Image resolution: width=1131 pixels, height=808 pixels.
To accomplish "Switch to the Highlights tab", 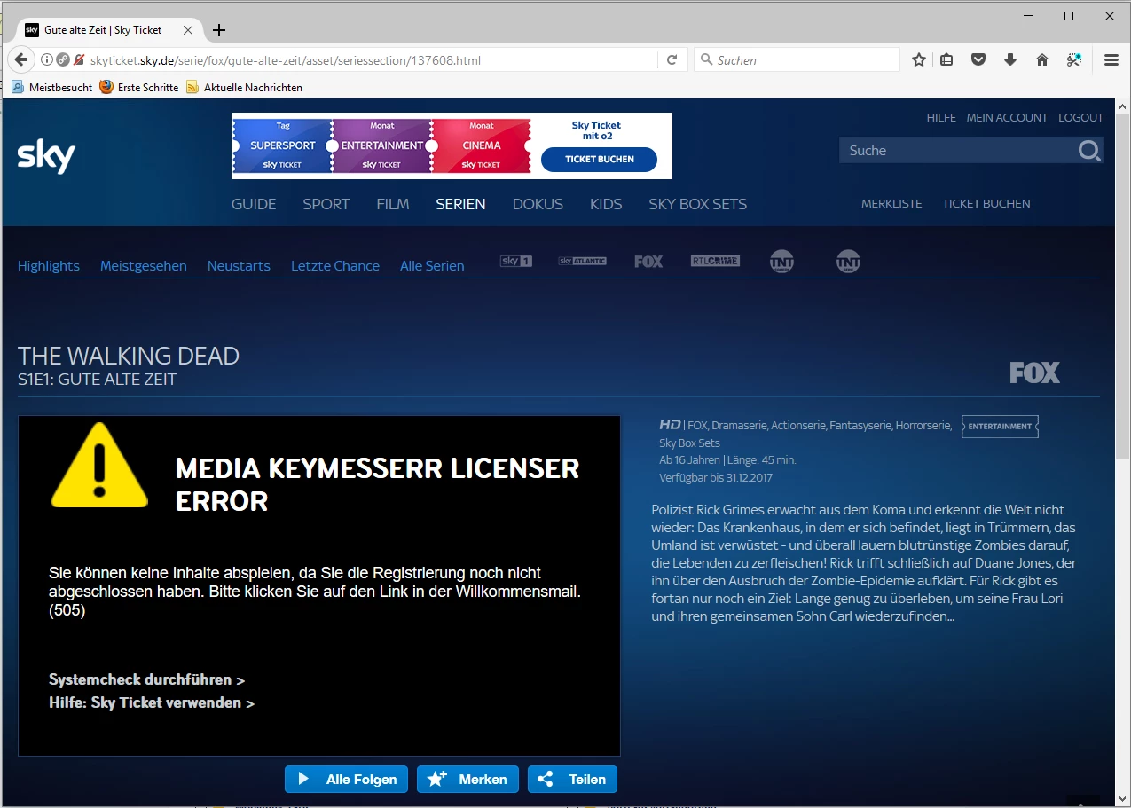I will pos(49,266).
